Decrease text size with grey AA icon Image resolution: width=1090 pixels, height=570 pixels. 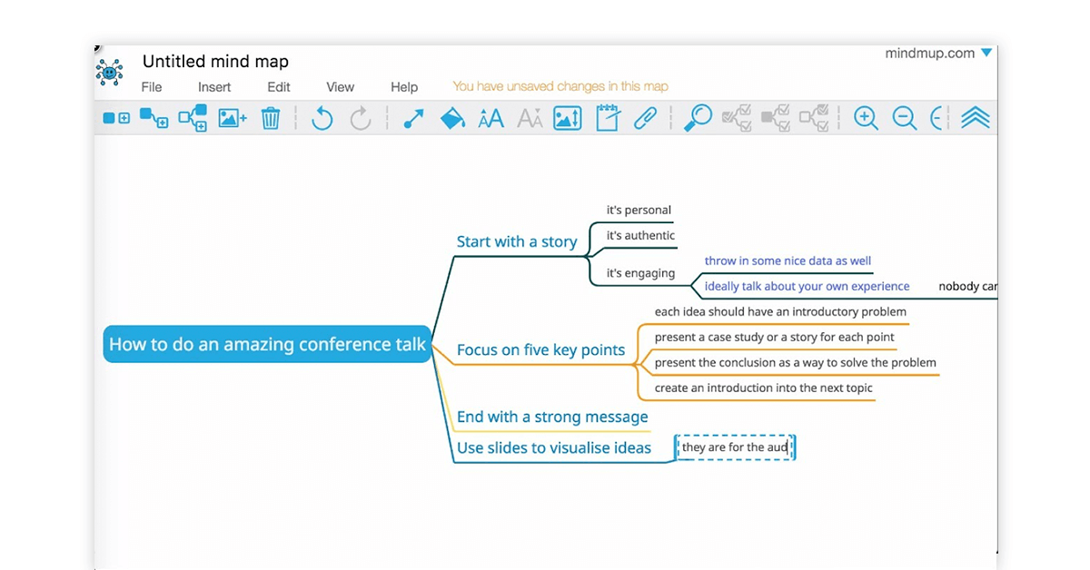(x=530, y=118)
